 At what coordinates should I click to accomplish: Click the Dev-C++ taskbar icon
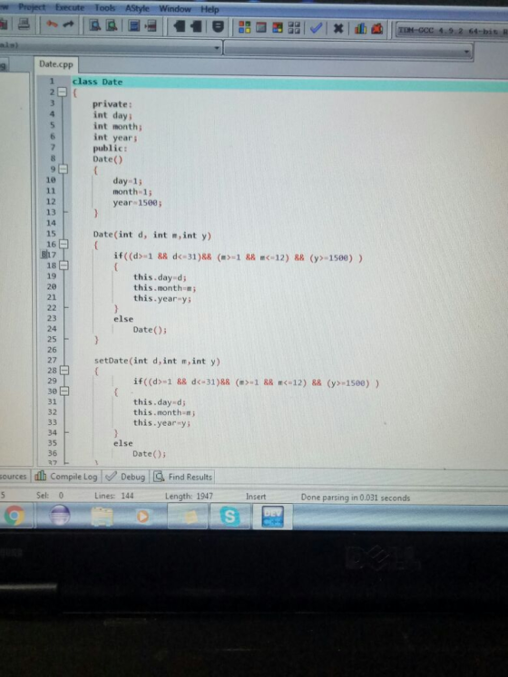point(272,517)
